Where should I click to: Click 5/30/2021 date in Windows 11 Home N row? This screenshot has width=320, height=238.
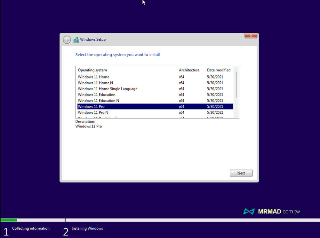point(215,83)
